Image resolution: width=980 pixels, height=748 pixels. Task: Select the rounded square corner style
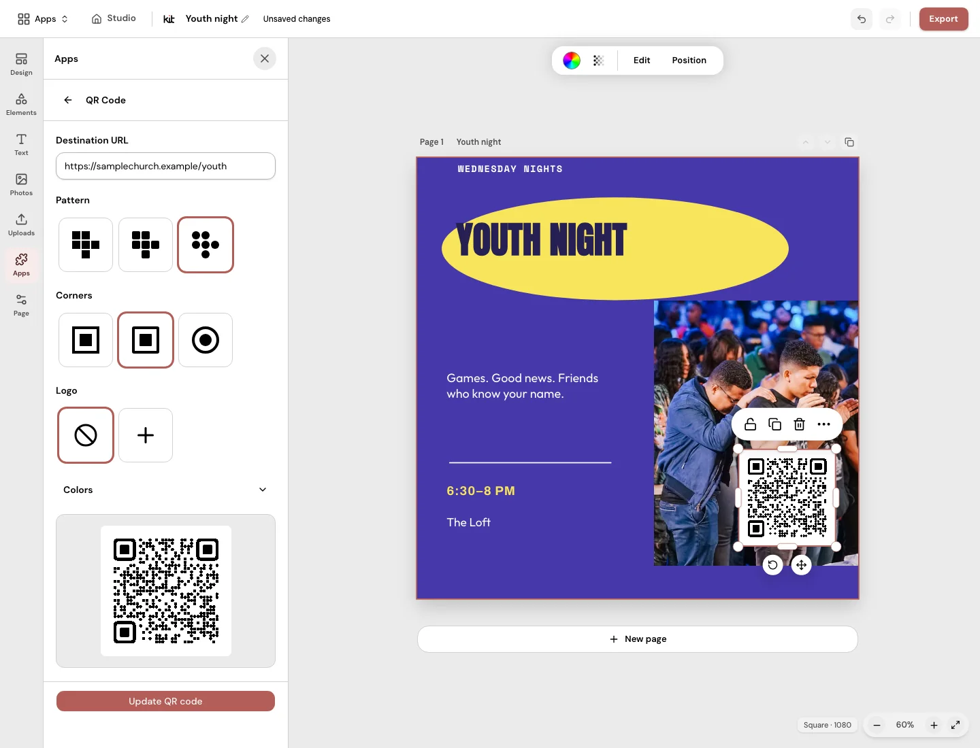(x=146, y=340)
